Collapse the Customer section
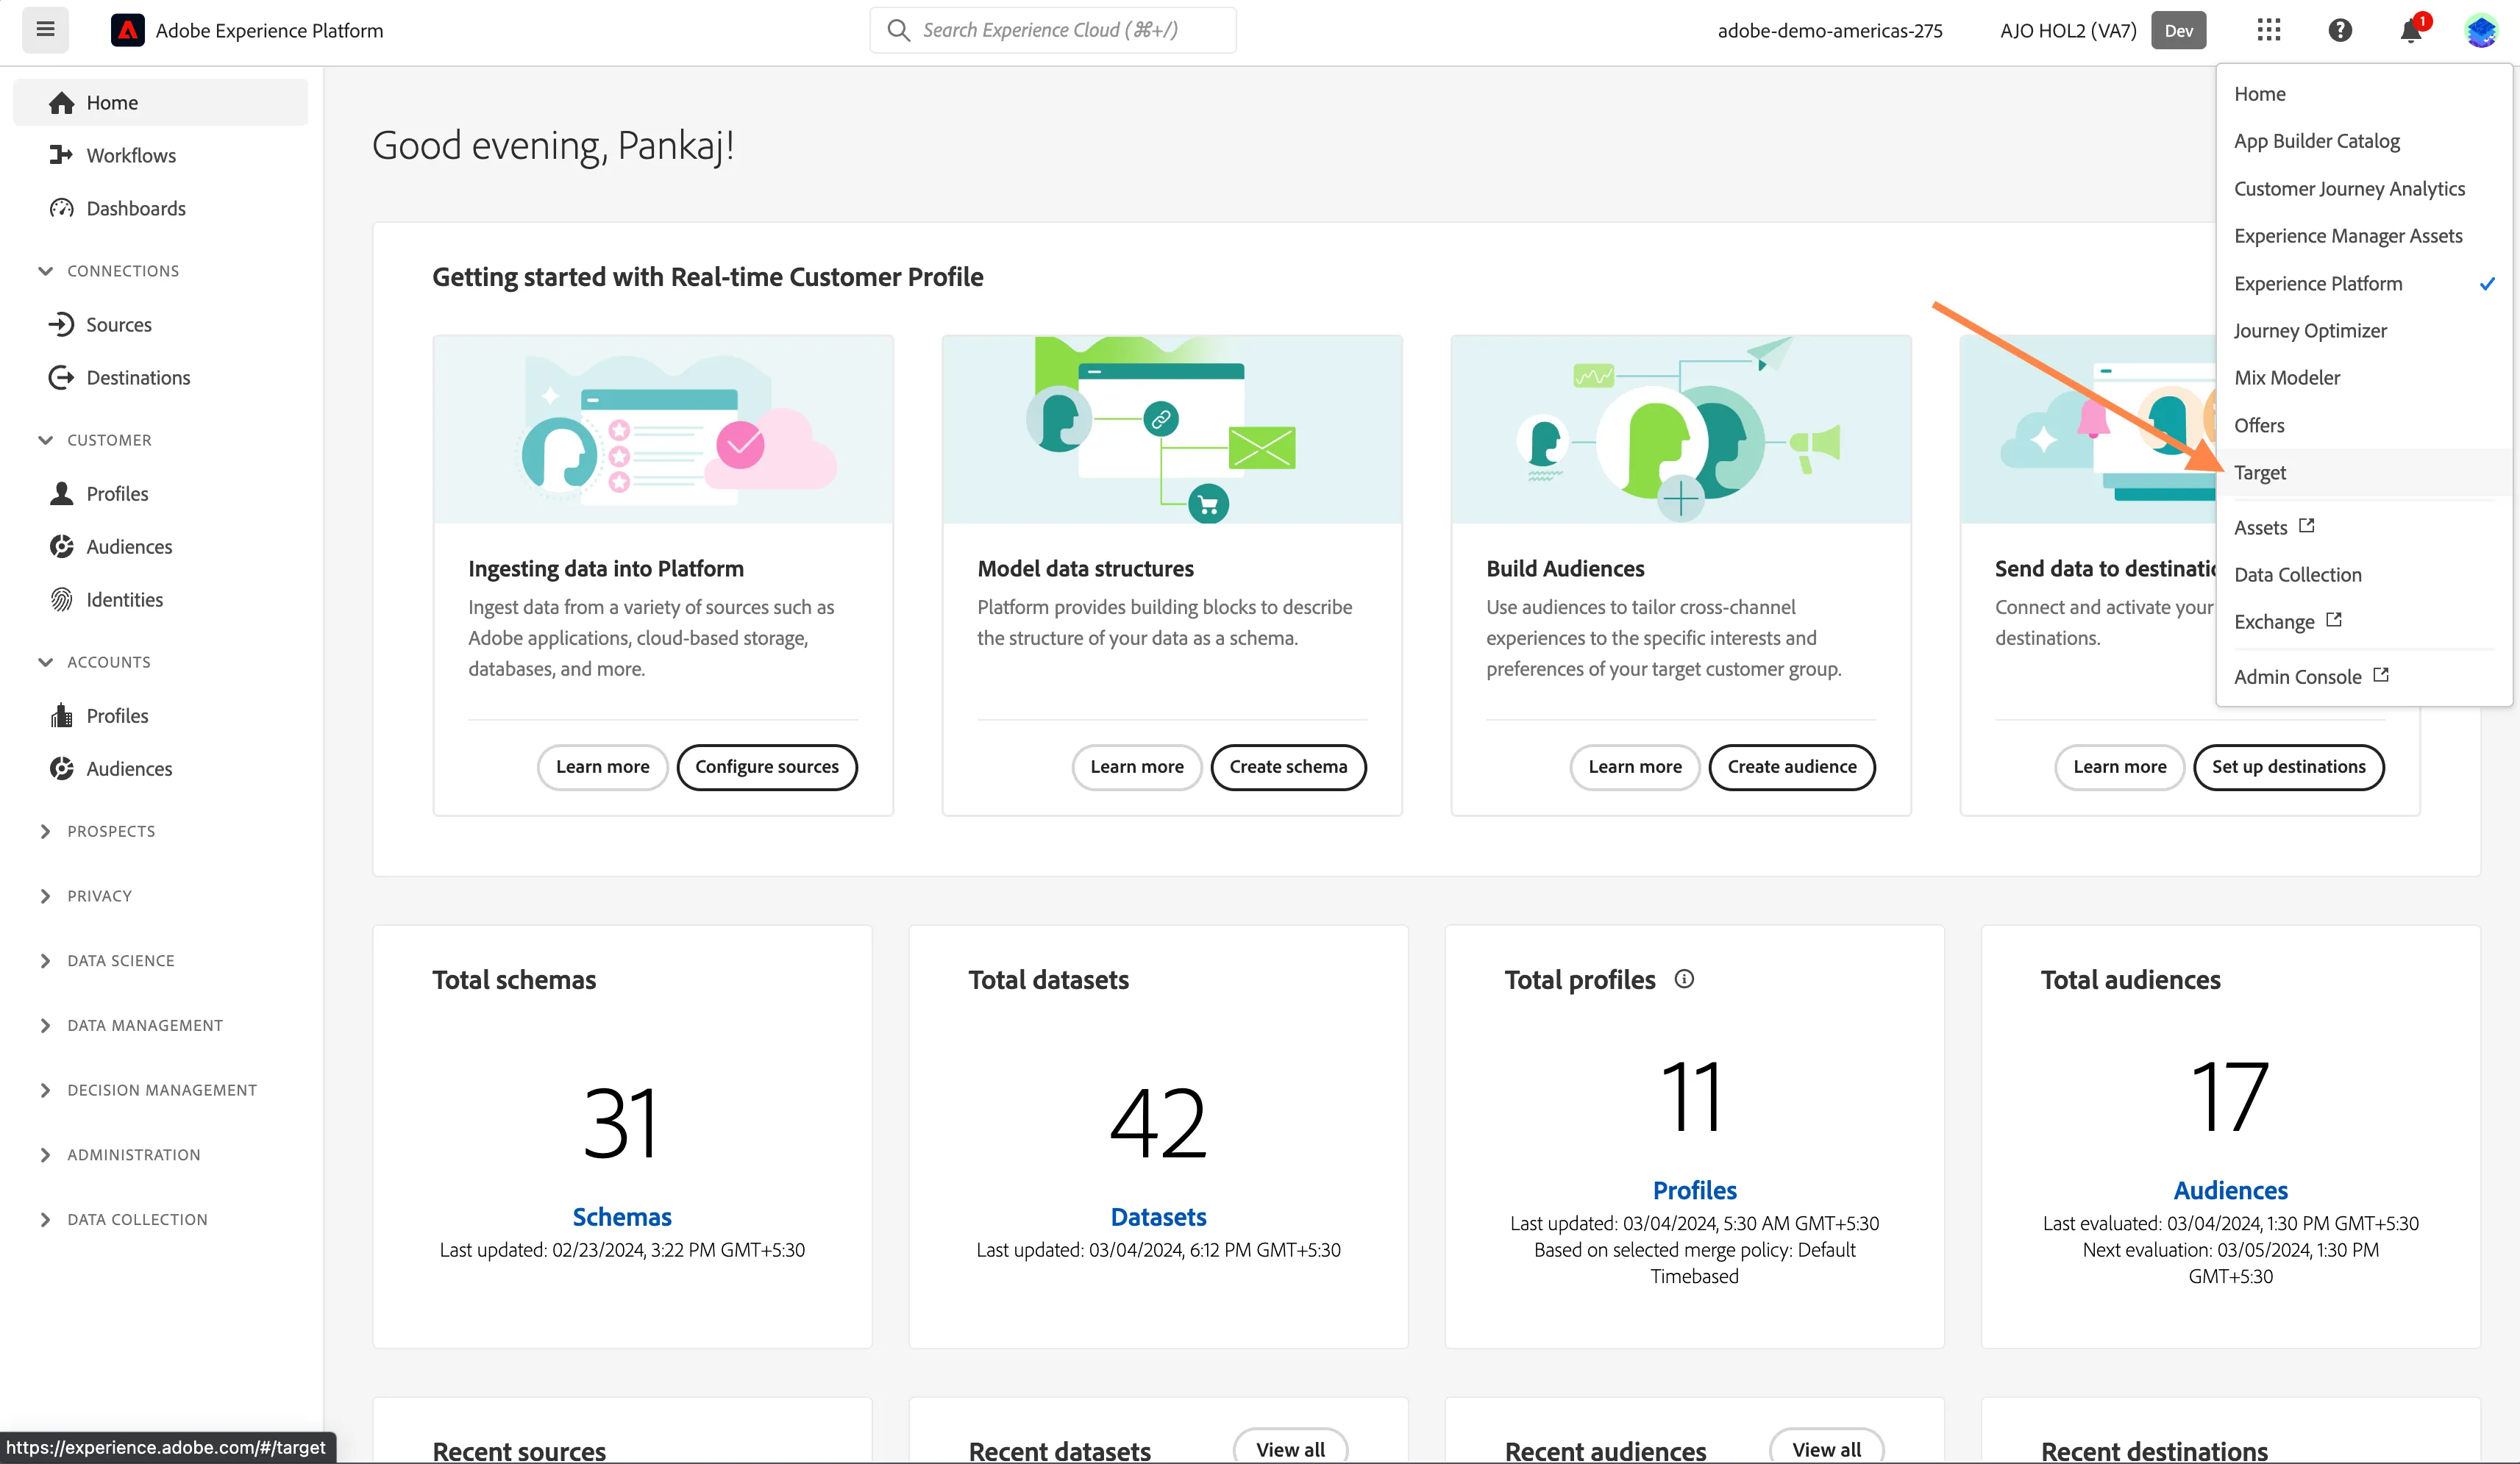 (94, 440)
